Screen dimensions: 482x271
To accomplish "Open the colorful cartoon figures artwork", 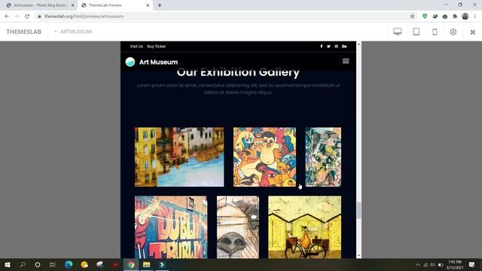I will pyautogui.click(x=264, y=157).
